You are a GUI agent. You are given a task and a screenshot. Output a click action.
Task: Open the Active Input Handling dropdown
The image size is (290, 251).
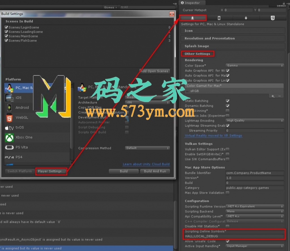[255, 246]
